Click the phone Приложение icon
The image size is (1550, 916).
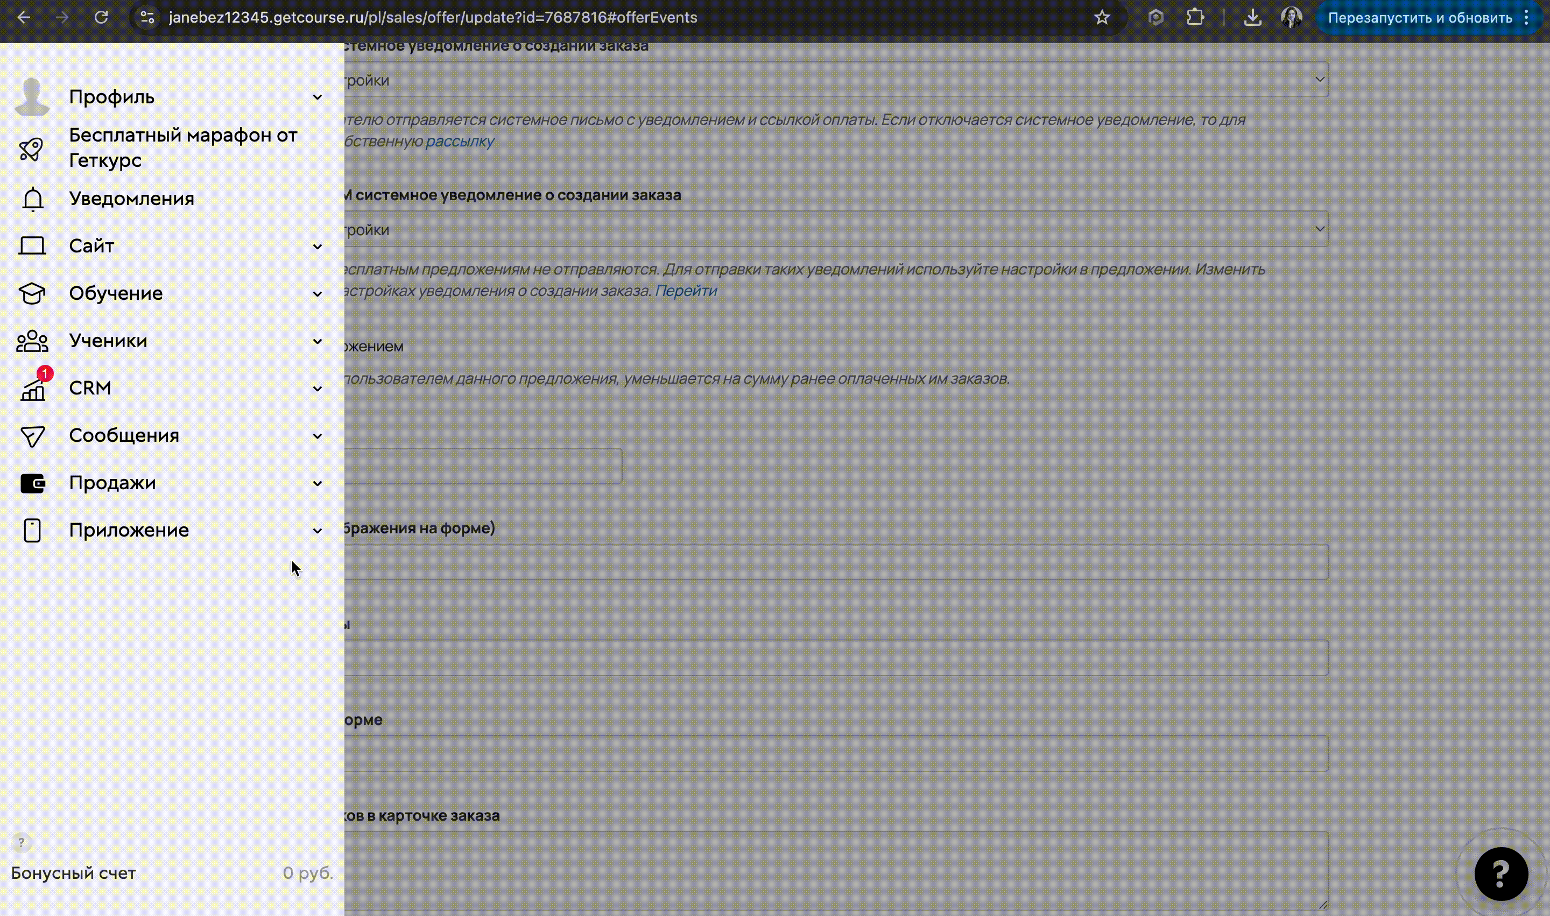tap(32, 530)
